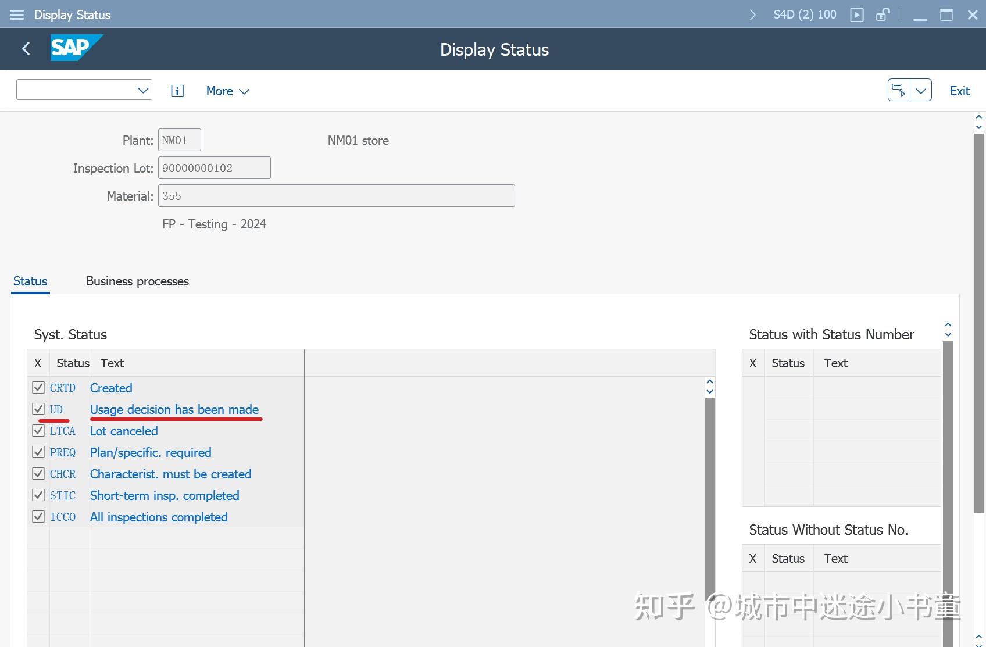Screen dimensions: 986x647
Task: Open the dropdown beside the GUI actions icon
Action: click(x=920, y=90)
